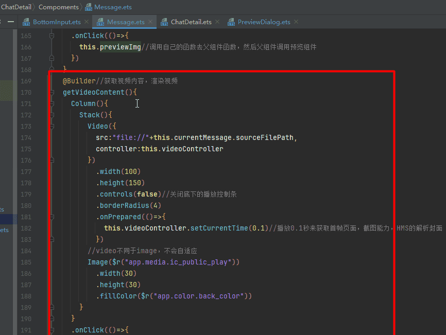This screenshot has width=446, height=335.
Task: Close the PreviewDialog.ets tab
Action: (296, 22)
